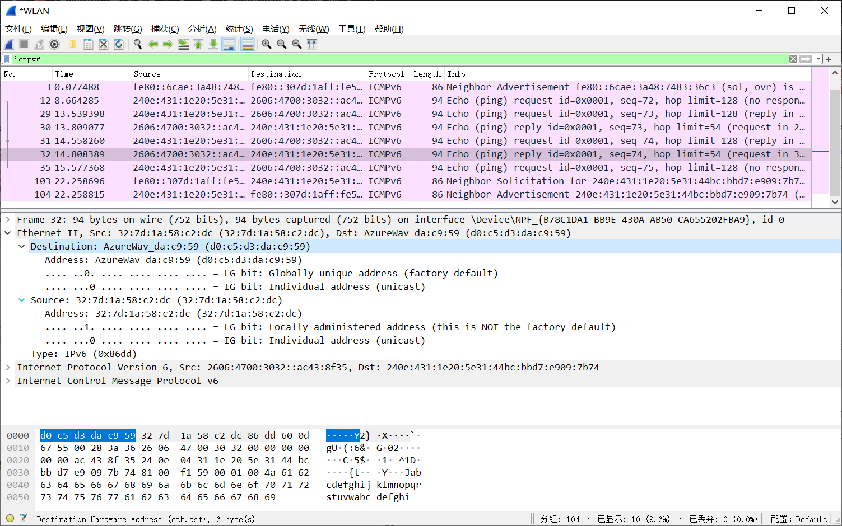Open capture file properties status icon
Viewport: 842px width, 526px height.
(24, 518)
